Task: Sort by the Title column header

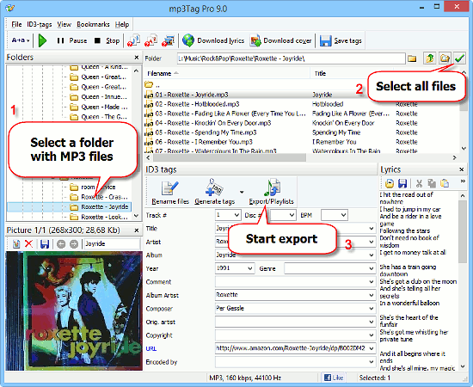Action: (352, 74)
